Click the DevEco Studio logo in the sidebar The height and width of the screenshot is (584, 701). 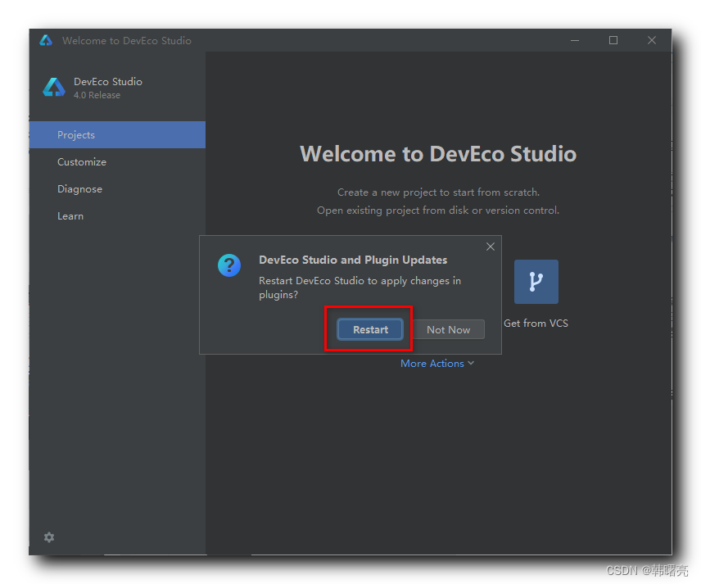coord(54,88)
